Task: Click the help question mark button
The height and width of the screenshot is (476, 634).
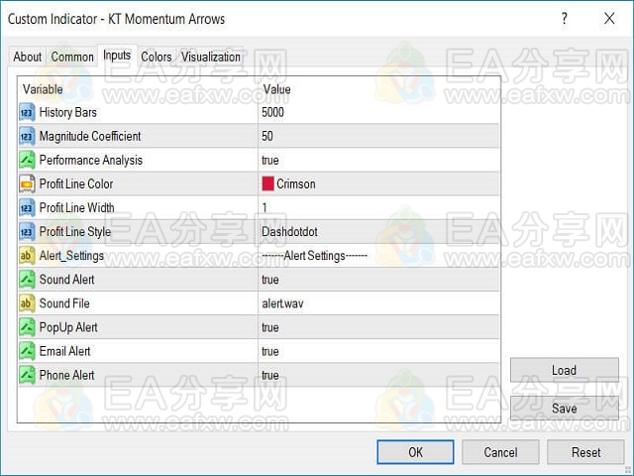Action: click(565, 18)
